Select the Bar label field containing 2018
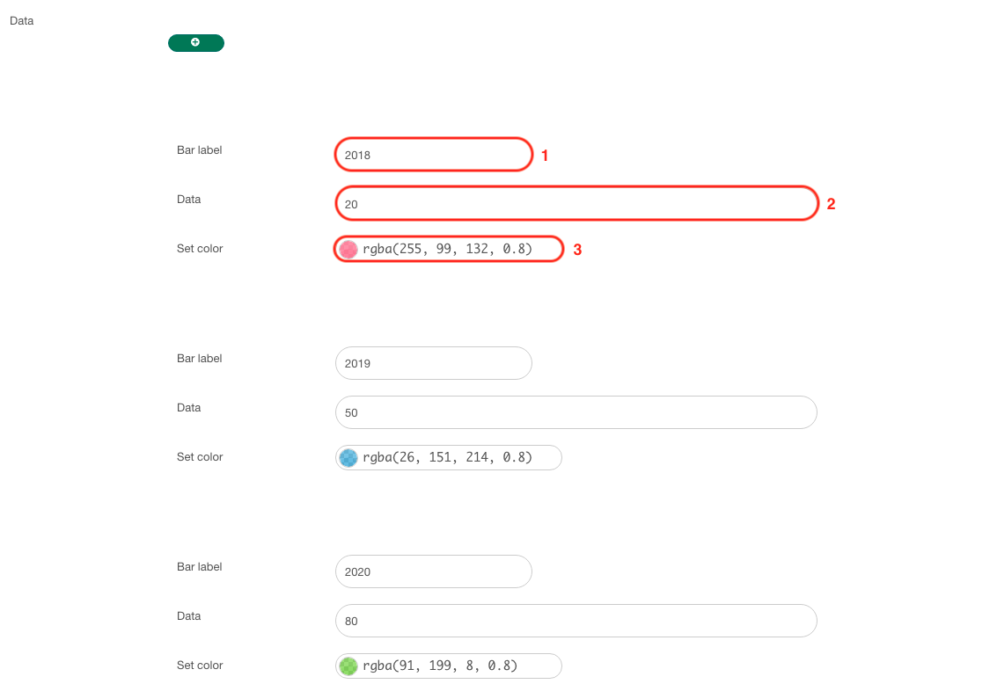The height and width of the screenshot is (684, 990). point(433,154)
